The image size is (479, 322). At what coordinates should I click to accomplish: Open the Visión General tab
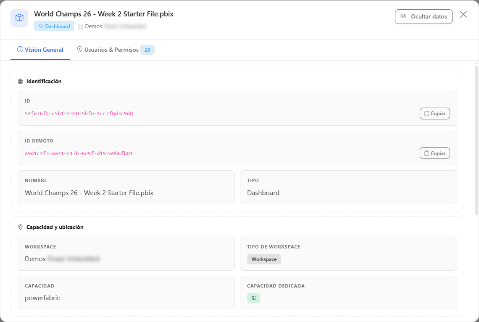pyautogui.click(x=40, y=50)
